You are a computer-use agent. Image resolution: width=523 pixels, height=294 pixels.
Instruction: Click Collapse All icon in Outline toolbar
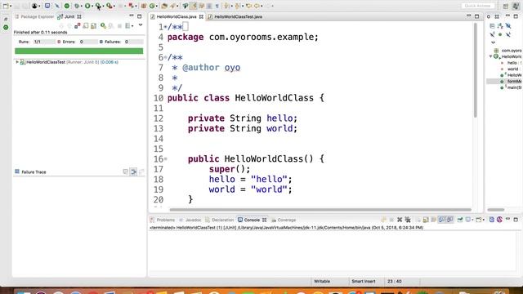[492, 26]
